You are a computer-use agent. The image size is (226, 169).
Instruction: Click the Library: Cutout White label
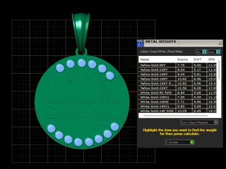(161, 52)
